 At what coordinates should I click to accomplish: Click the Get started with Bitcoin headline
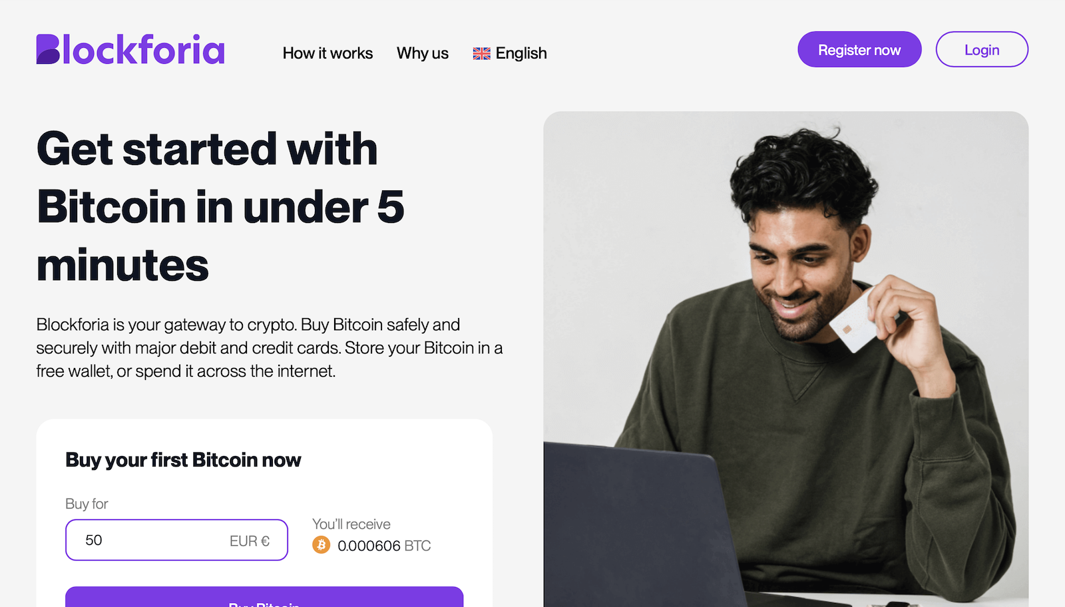(220, 207)
